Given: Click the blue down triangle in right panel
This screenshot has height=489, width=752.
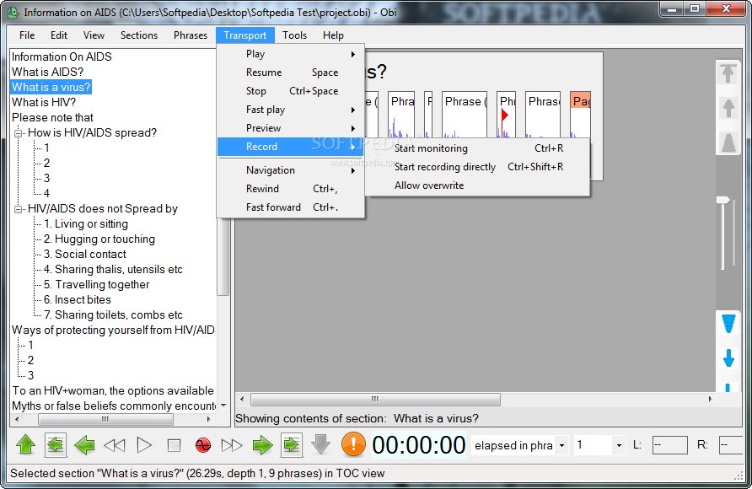Looking at the screenshot, I should (728, 324).
